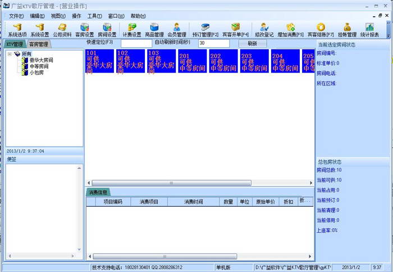This screenshot has height=272, width=393.
Task: Click the 原始单价 column header
Action: [x=266, y=202]
